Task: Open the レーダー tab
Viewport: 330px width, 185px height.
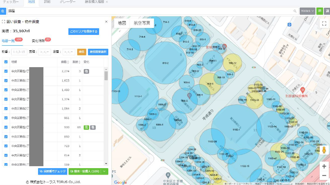Action: (67, 2)
